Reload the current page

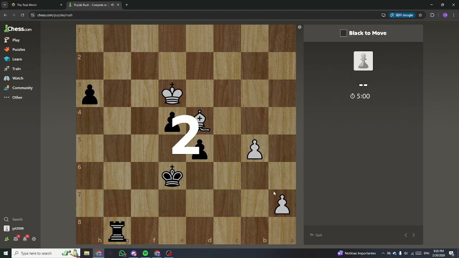(22, 15)
